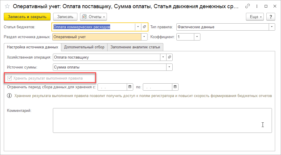Open the Раздел источника данных dropdown
Viewport: 281px width, 155px height.
point(144,37)
